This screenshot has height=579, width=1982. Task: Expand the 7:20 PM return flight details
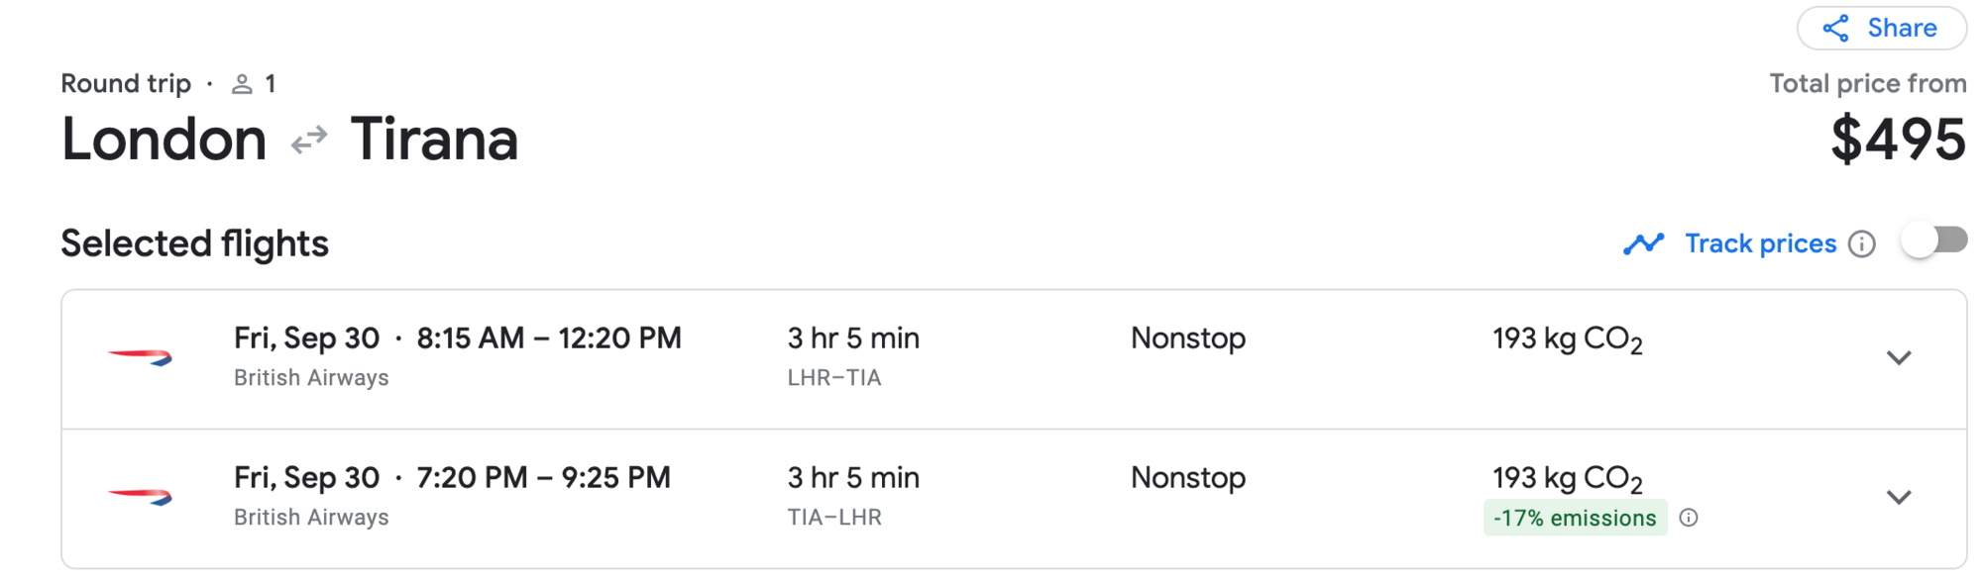tap(1898, 498)
